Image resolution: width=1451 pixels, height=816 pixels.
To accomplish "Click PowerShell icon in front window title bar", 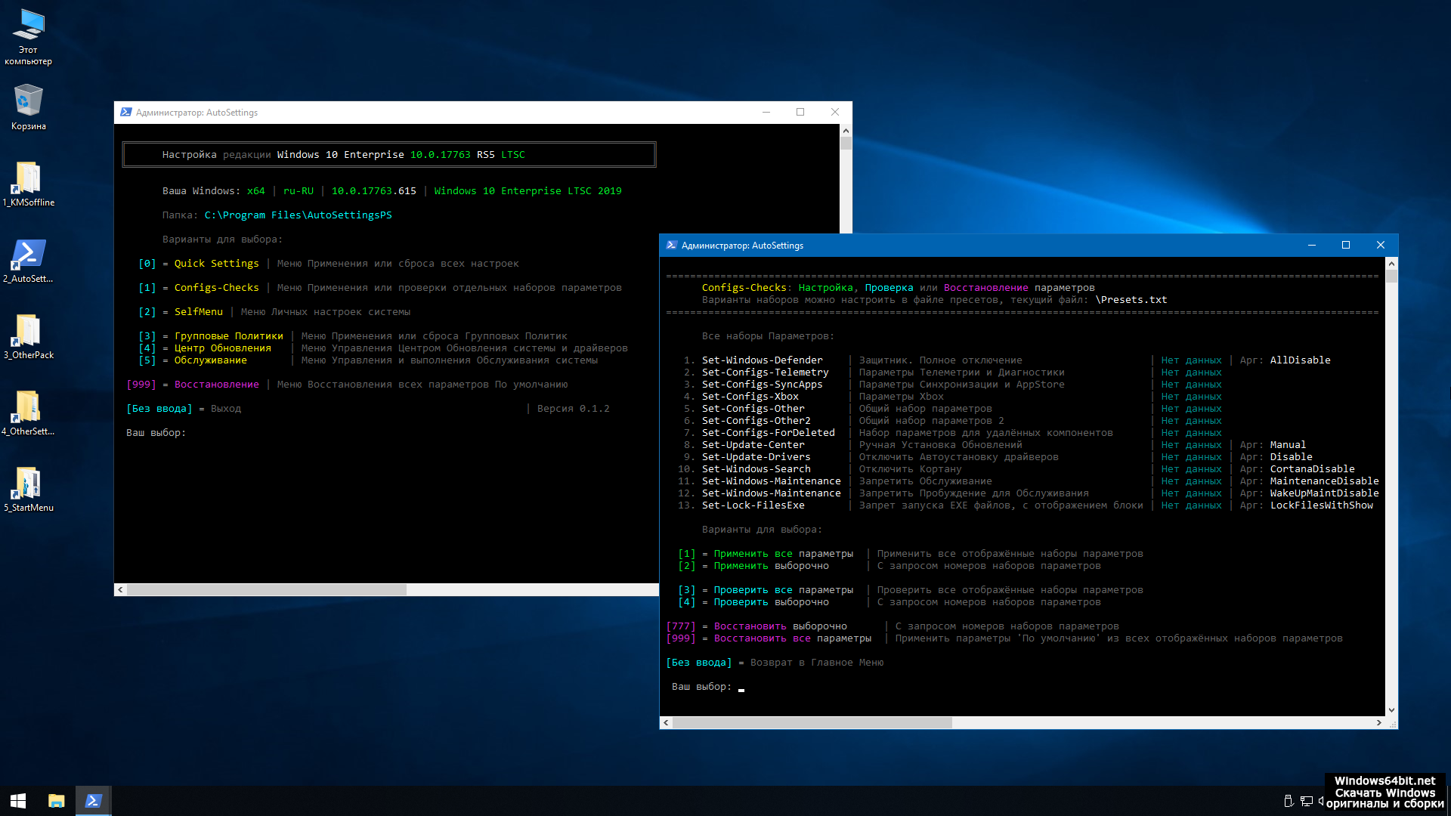I will pos(671,246).
